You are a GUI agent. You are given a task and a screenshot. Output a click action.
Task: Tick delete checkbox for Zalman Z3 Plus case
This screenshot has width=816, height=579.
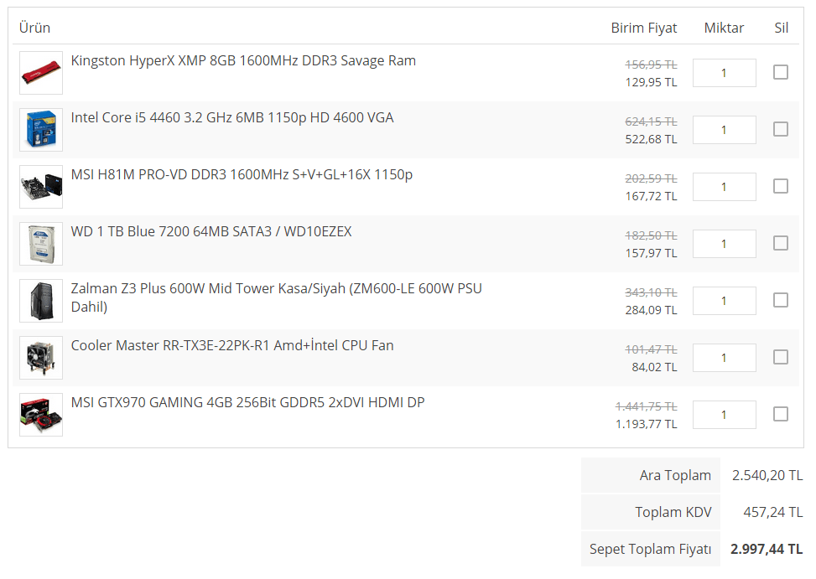tap(781, 300)
